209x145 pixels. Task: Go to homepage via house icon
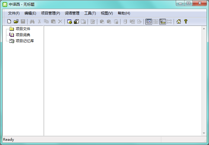pyautogui.click(x=178, y=21)
